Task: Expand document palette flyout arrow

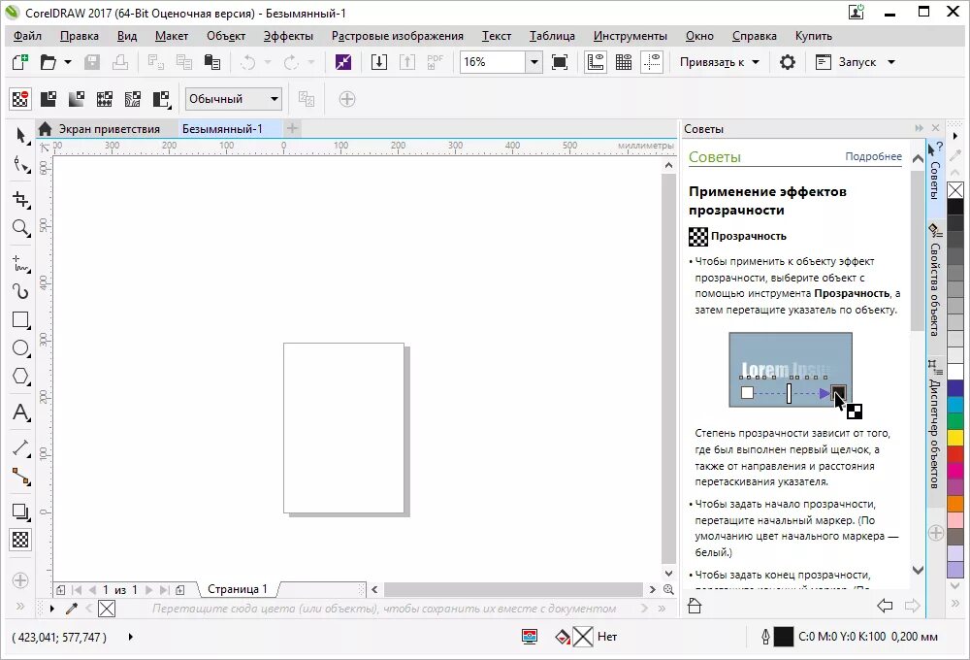Action: [52, 609]
